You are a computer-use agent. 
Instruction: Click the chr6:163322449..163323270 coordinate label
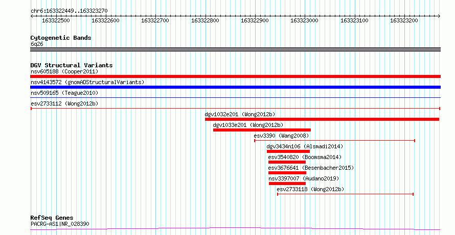[69, 11]
